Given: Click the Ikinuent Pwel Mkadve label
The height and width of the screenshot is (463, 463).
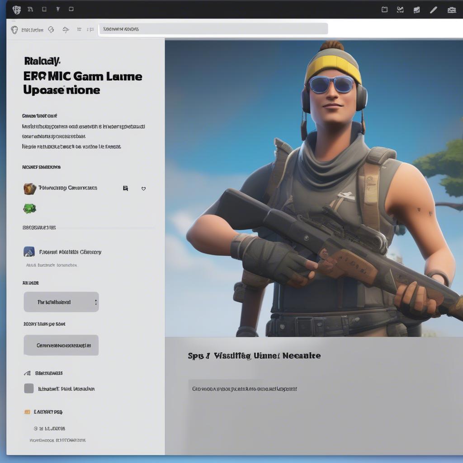Looking at the screenshot, I should [66, 389].
